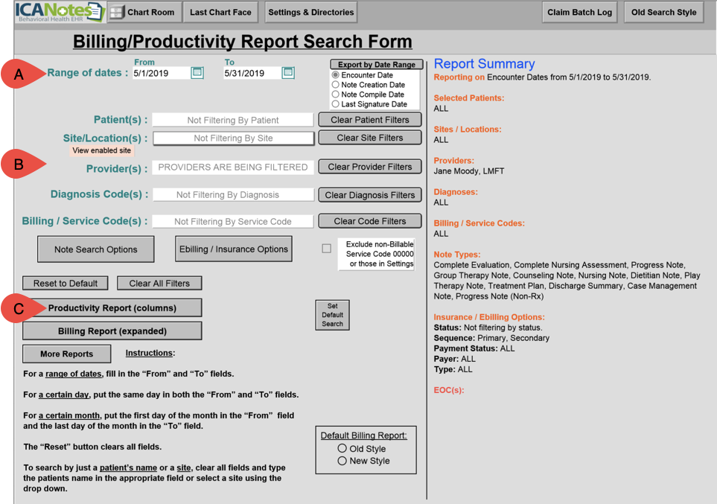Click provider name Jane Moody, LMFT
Image resolution: width=717 pixels, height=504 pixels.
(x=469, y=171)
